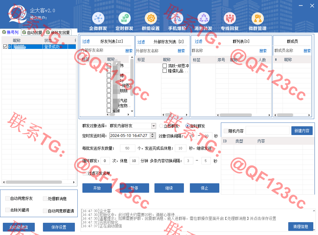
Task: Check the 隆儒礼品 external friend checkbox
Action: [165, 71]
